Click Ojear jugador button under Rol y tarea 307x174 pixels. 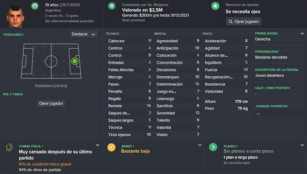click(x=51, y=103)
